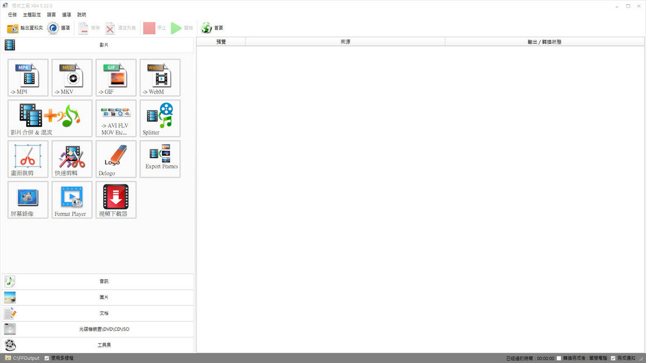
Task: Open the -> WebM conversion tool
Action: [160, 77]
